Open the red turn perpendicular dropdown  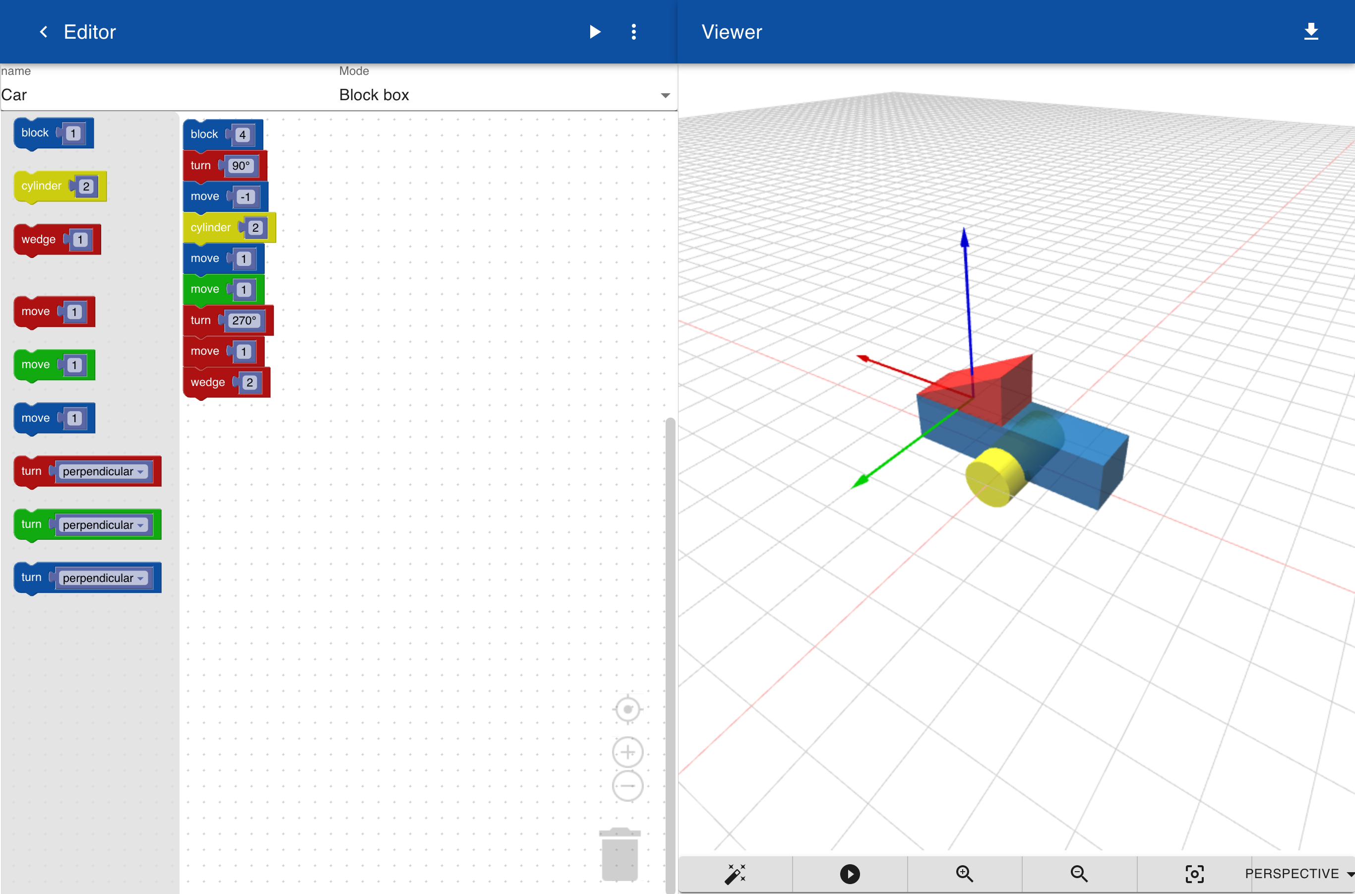click(103, 471)
